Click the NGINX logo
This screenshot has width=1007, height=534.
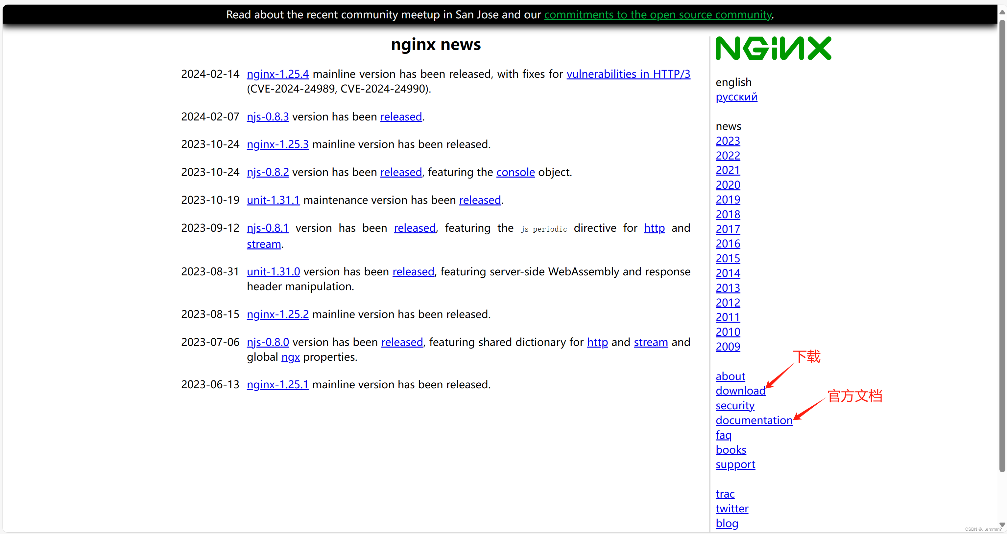[x=773, y=48]
